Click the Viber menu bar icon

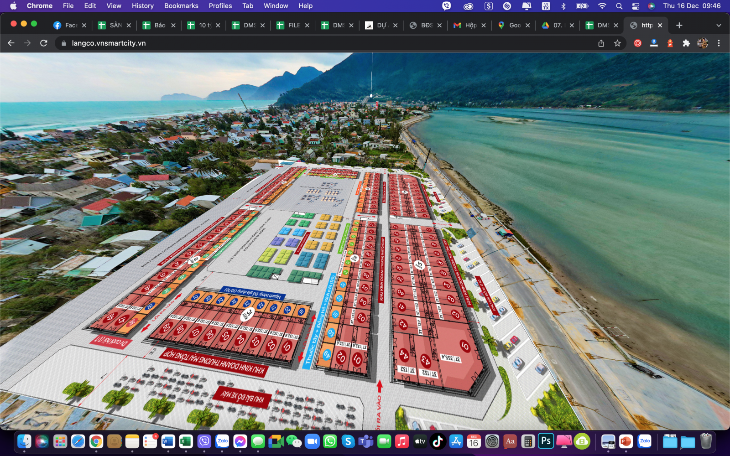[x=447, y=6]
